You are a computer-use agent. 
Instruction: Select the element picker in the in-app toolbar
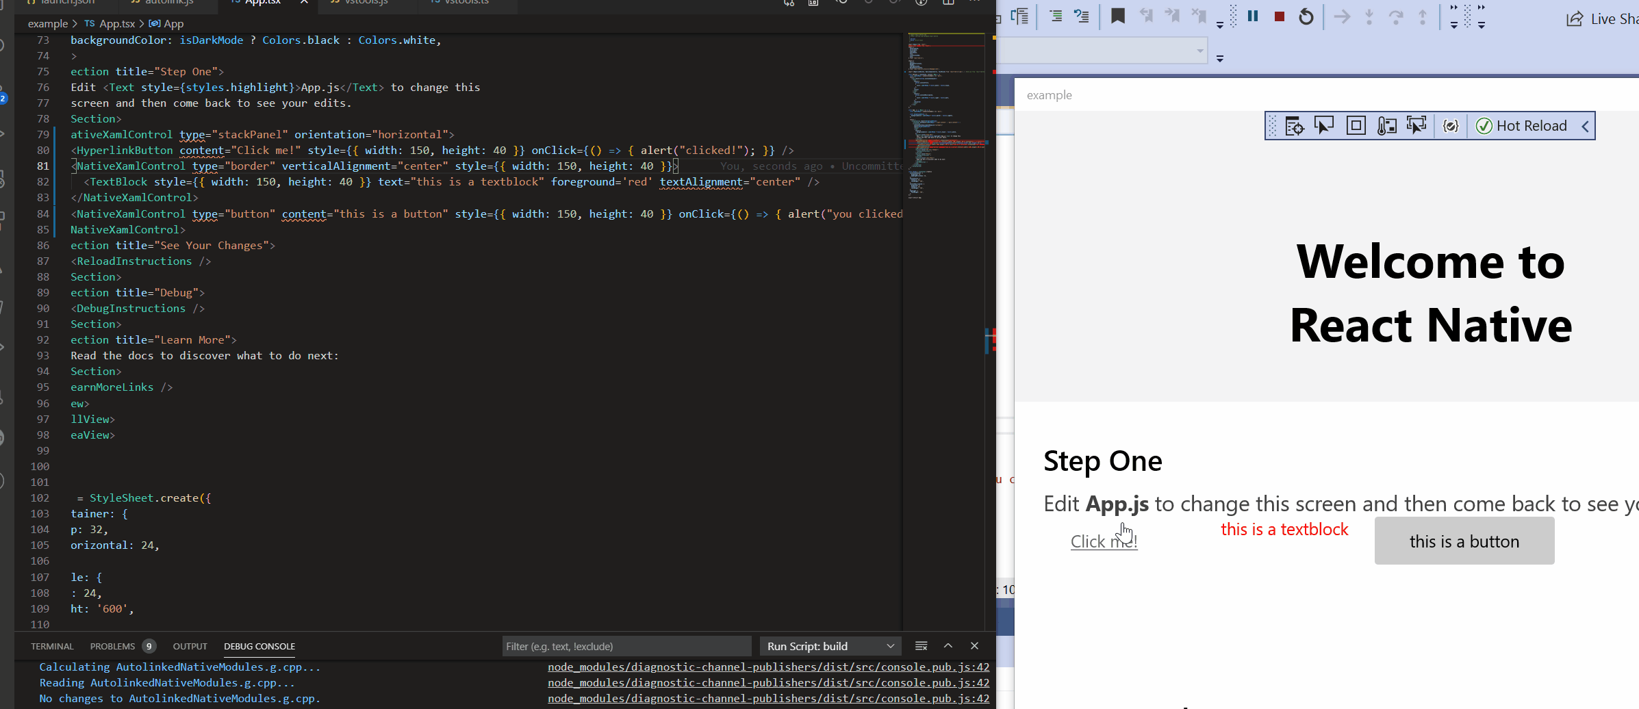1325,125
